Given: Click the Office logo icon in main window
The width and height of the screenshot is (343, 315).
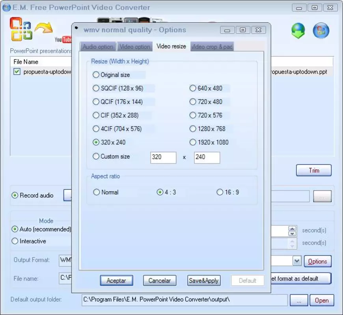Looking at the screenshot, I should click(x=21, y=29).
